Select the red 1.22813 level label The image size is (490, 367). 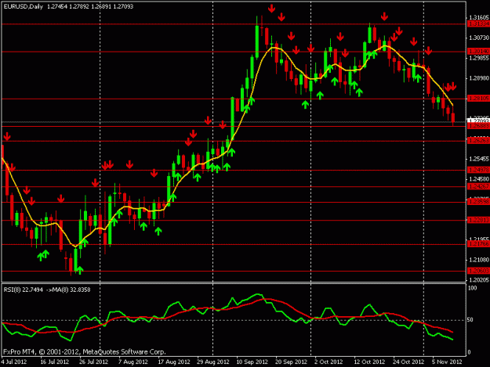(478, 220)
